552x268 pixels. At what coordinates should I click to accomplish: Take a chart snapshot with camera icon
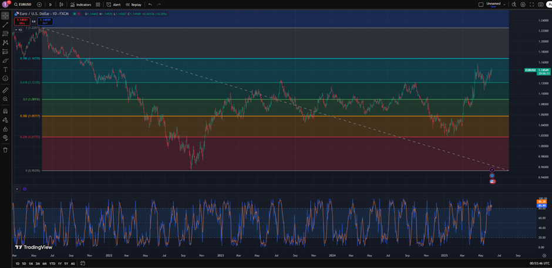541,4
